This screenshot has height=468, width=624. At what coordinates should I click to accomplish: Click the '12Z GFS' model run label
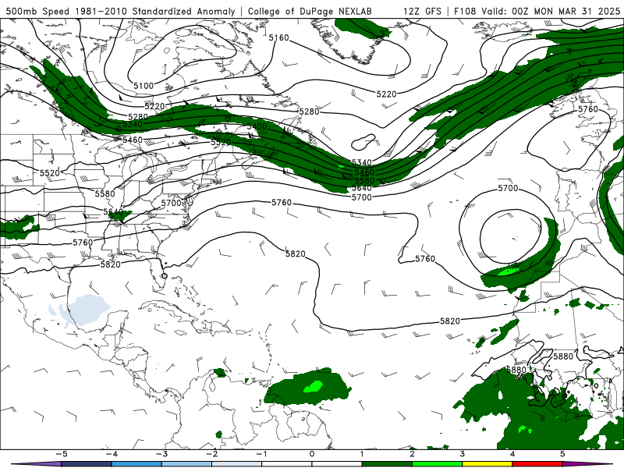422,11
